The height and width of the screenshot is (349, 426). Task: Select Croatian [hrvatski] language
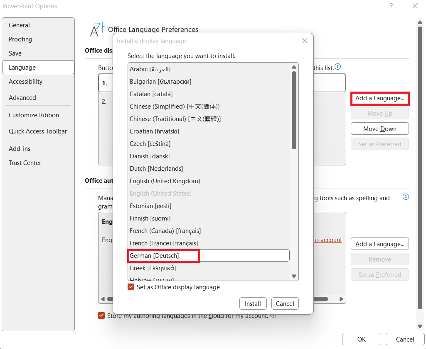pyautogui.click(x=209, y=131)
